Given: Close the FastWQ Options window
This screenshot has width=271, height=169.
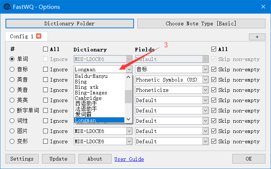Looking at the screenshot, I should click(263, 7).
